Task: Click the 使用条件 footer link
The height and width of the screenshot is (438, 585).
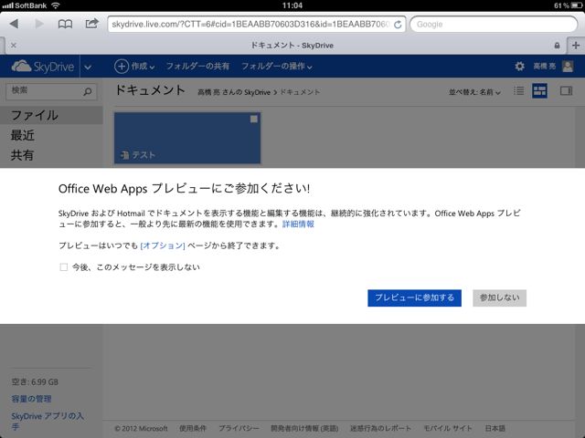Action: pos(193,428)
